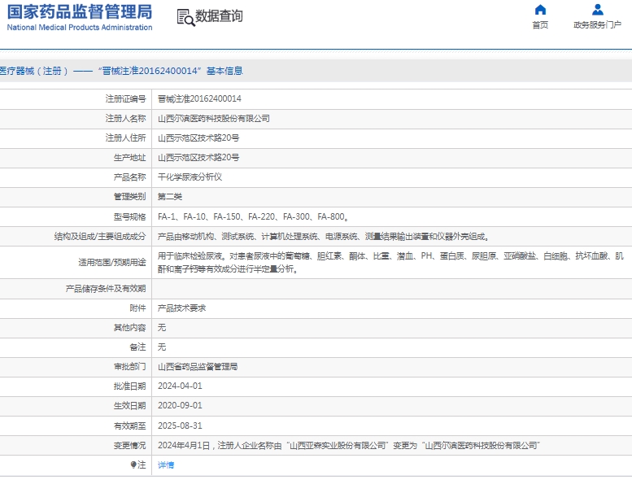Click approval date 2024-04-01
Viewport: 632px width, 480px height.
(x=180, y=386)
